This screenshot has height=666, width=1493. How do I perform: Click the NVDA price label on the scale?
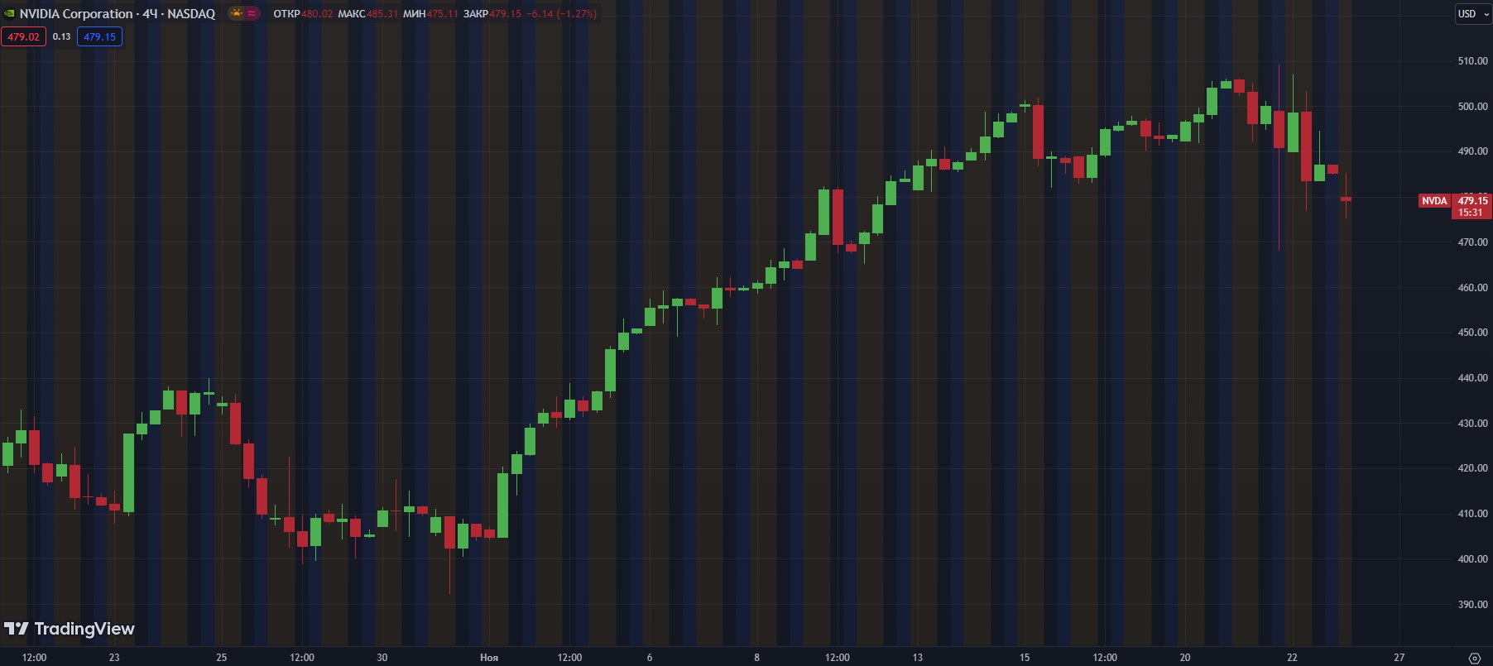[x=1435, y=201]
